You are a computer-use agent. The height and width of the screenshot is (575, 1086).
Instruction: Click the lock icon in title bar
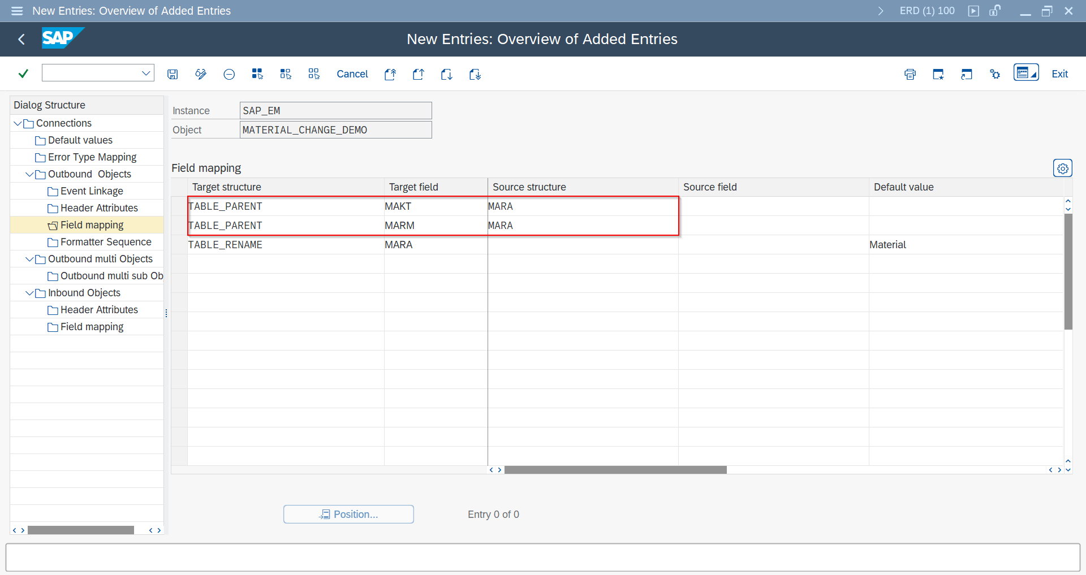pos(995,11)
